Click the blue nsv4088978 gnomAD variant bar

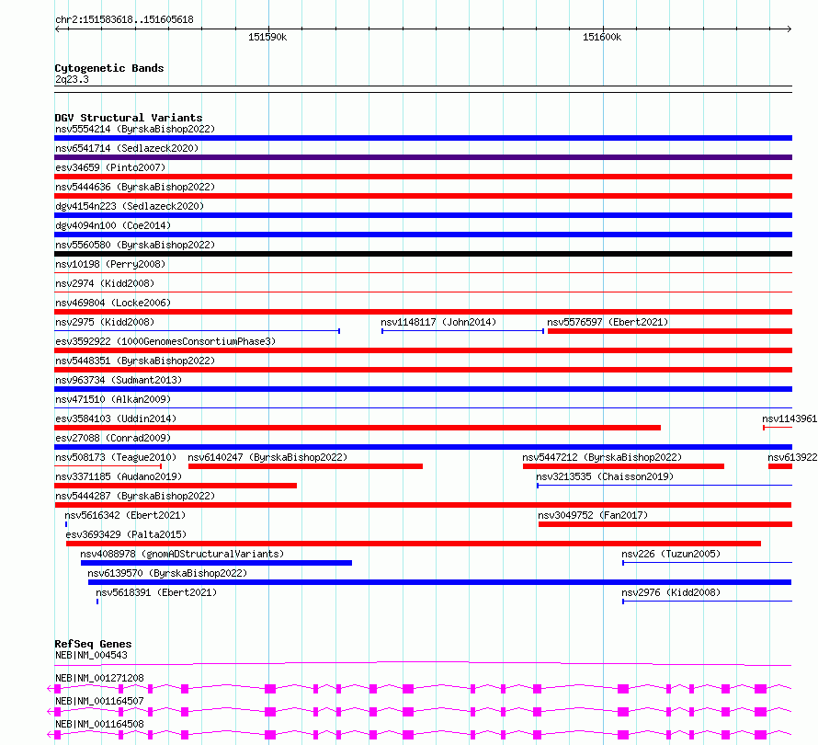[x=217, y=563]
